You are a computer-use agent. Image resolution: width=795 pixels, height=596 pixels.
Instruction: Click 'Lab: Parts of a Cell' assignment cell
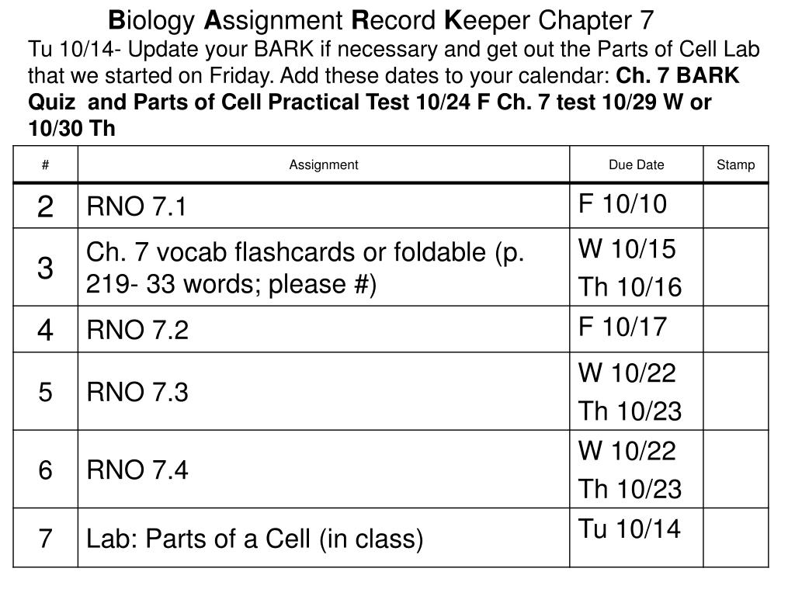click(x=324, y=539)
